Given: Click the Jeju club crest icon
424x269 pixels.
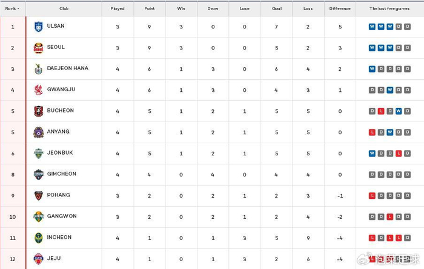Looking at the screenshot, I should coord(38,259).
